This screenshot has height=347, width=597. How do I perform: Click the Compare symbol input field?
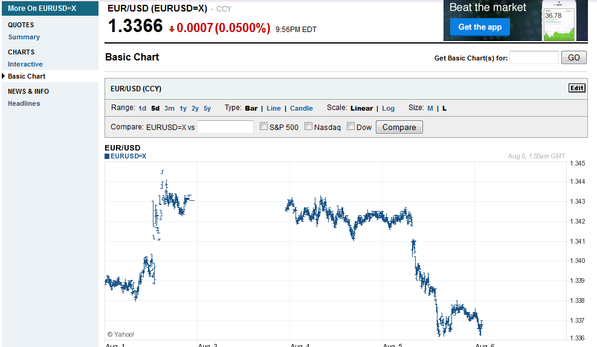pyautogui.click(x=225, y=127)
